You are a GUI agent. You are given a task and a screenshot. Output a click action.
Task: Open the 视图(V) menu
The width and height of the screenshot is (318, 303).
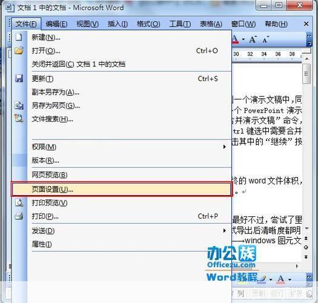87,24
